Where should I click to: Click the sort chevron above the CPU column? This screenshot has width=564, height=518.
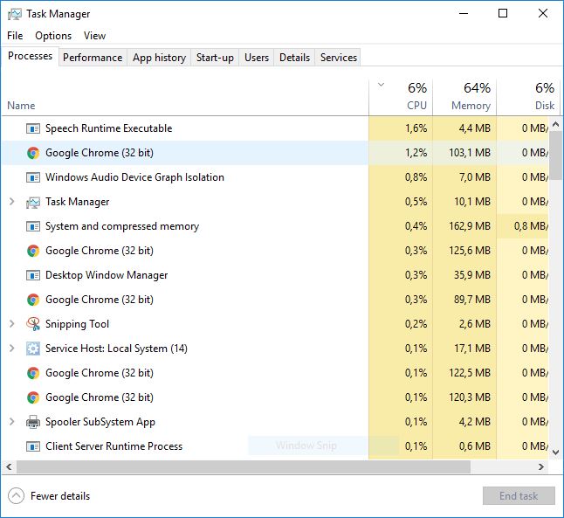(382, 86)
